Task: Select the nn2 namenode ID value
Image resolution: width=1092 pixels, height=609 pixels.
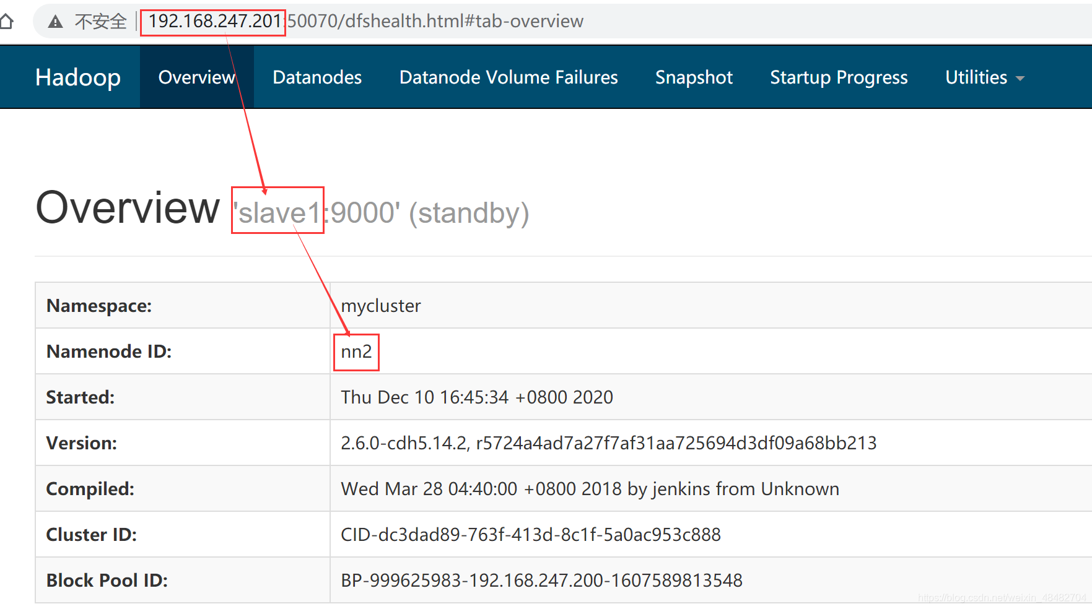Action: tap(356, 352)
